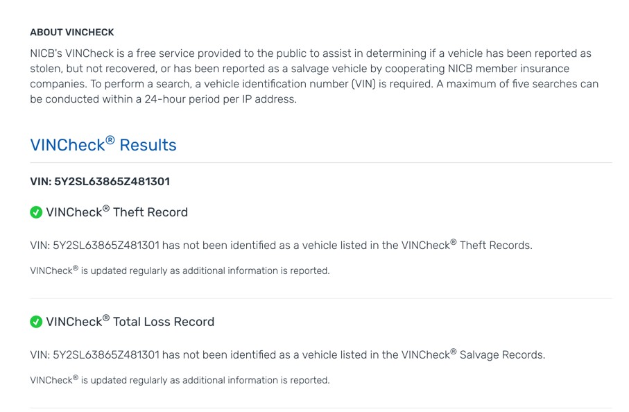The height and width of the screenshot is (412, 629).
Task: Click the registered symbol in Total Loss Record heading
Action: [106, 318]
